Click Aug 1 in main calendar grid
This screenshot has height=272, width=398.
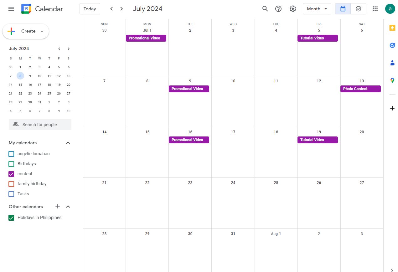(276, 234)
